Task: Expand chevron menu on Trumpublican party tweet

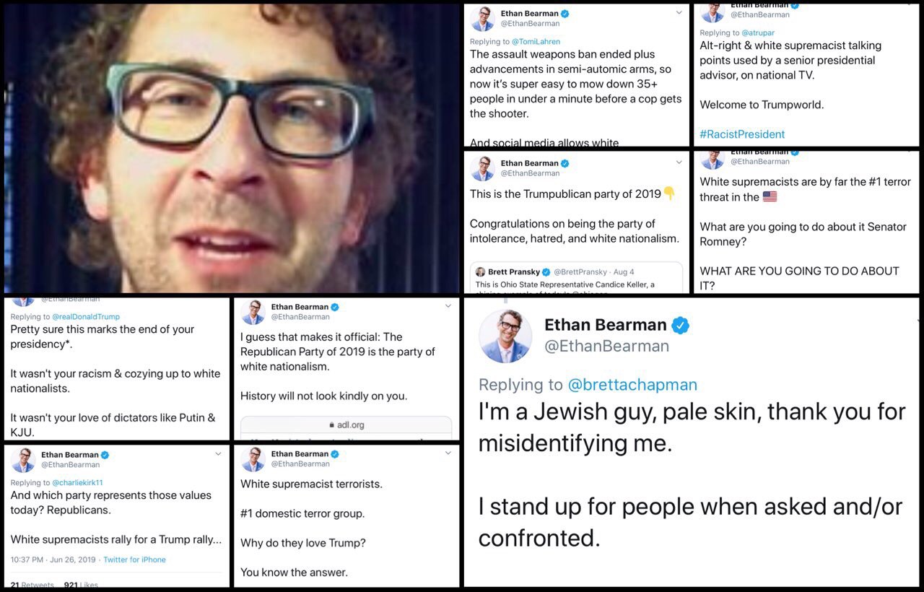Action: click(679, 163)
